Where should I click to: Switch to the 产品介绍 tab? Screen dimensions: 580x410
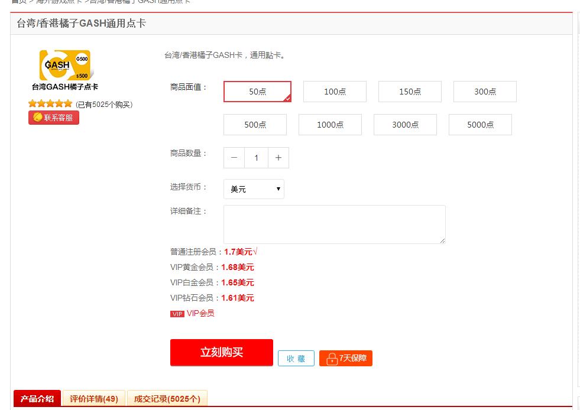pyautogui.click(x=37, y=399)
